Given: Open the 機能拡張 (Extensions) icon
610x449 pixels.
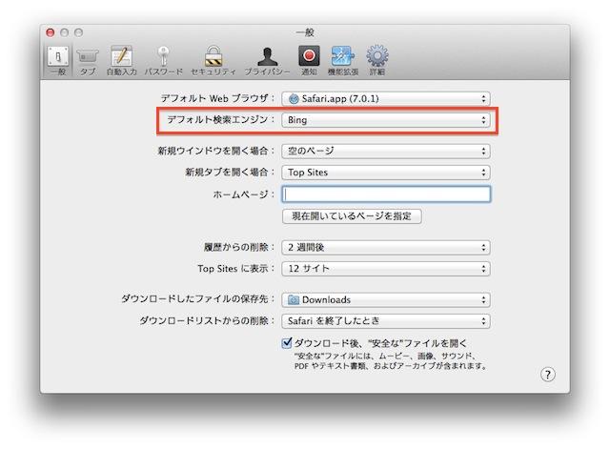Looking at the screenshot, I should point(343,60).
